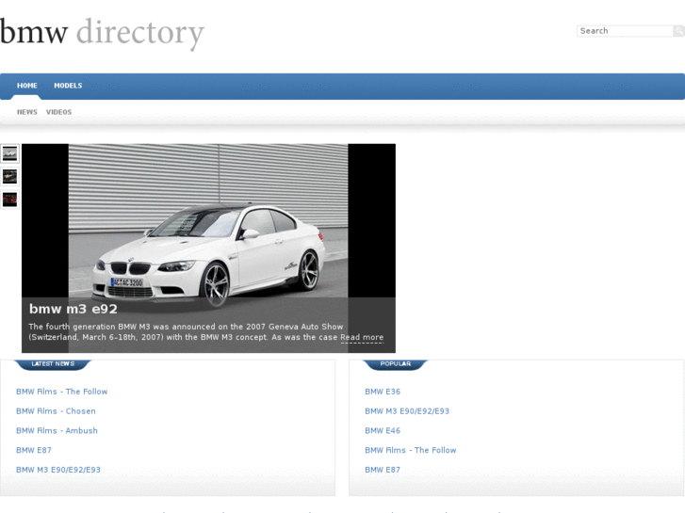Open the bmw m3 e92 slide title
685x513 pixels.
coord(73,309)
